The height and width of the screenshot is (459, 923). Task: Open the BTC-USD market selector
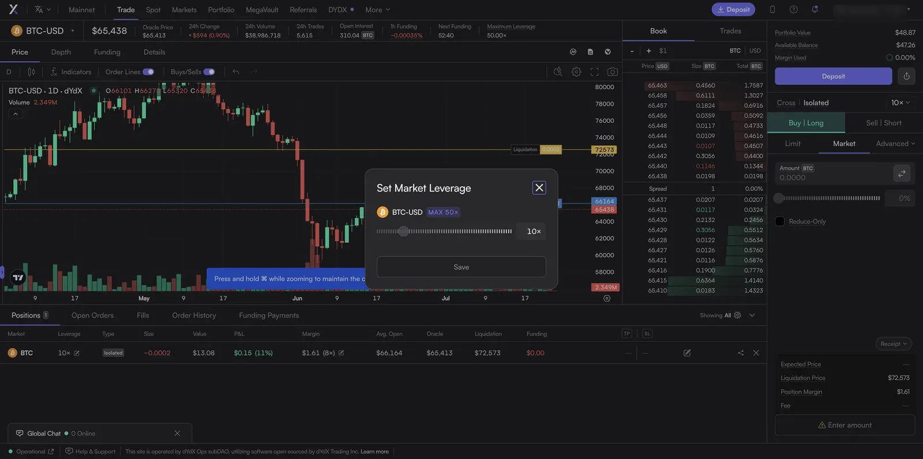(43, 31)
